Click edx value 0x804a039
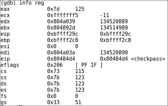This screenshot has height=106, width=168. (61, 21)
